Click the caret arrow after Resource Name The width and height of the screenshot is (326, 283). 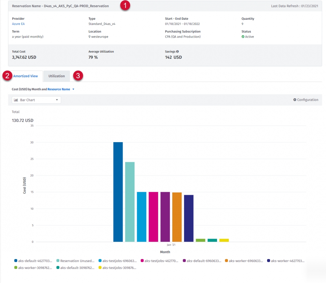click(x=73, y=90)
